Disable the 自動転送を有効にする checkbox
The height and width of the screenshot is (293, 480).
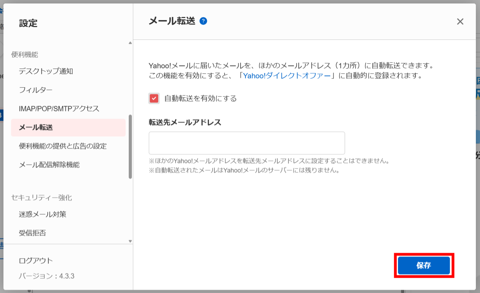[154, 98]
